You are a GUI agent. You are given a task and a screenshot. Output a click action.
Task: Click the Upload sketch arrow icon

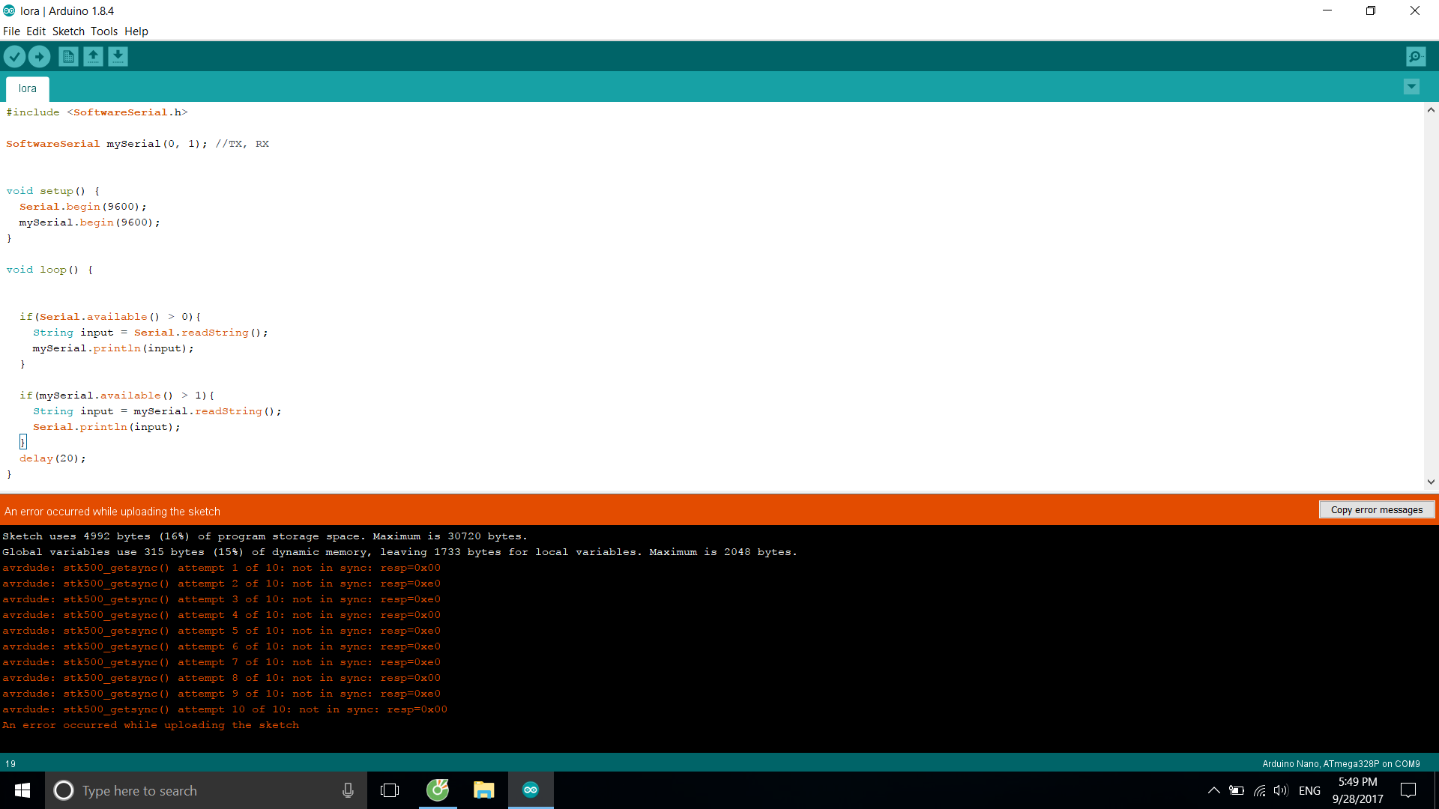click(x=39, y=56)
